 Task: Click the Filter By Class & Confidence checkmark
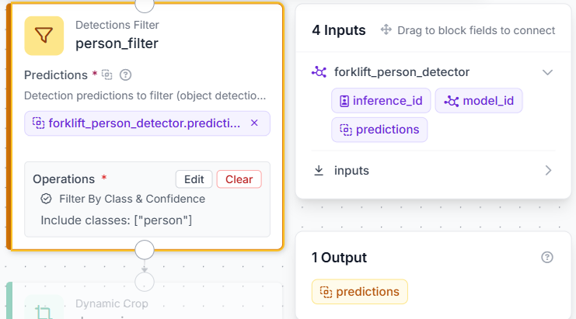pos(46,199)
